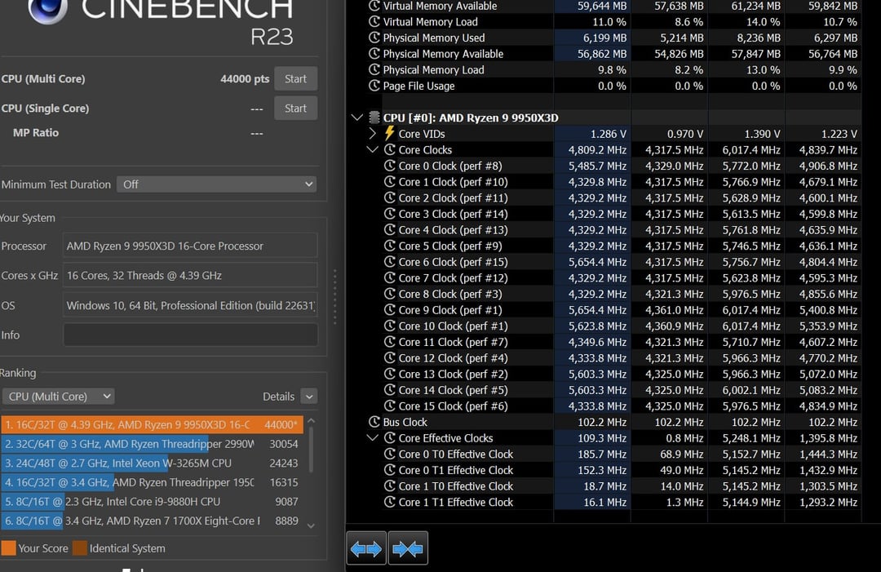
Task: Open the CPU (Multi Core) ranking dropdown
Action: tap(59, 396)
